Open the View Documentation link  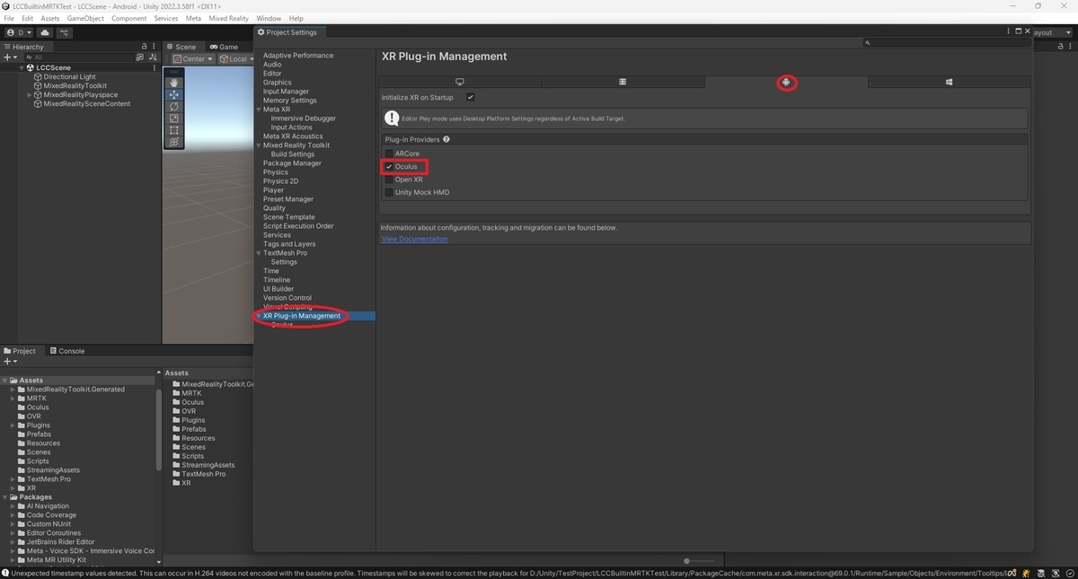(x=414, y=239)
